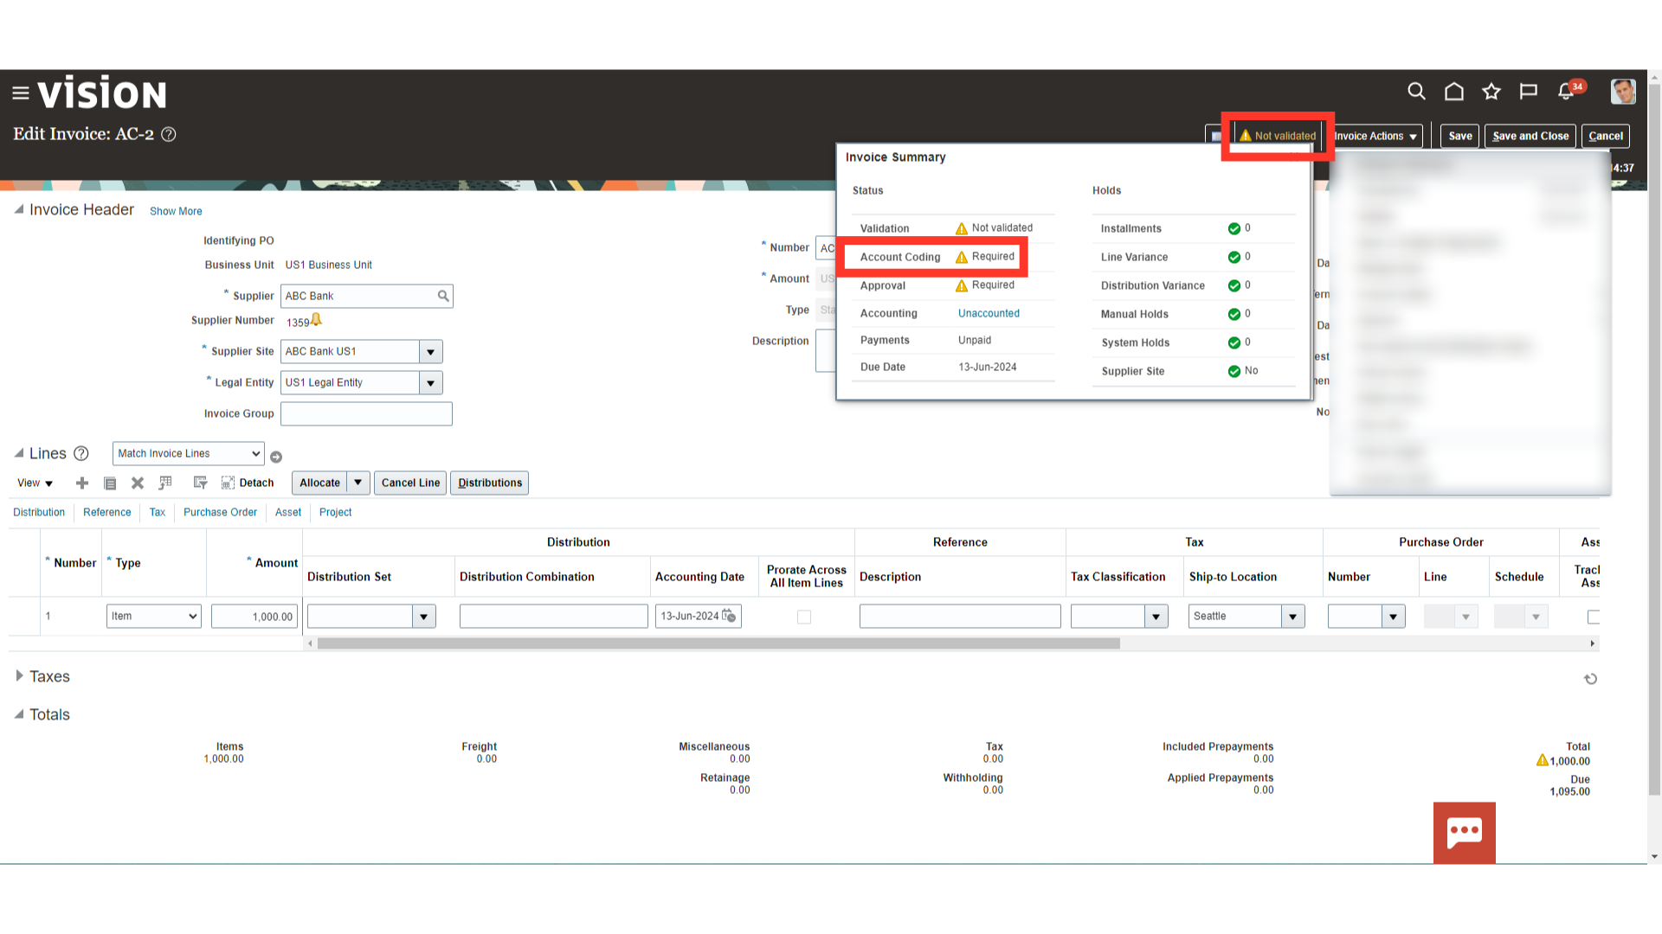Click the Save button

coord(1460,136)
